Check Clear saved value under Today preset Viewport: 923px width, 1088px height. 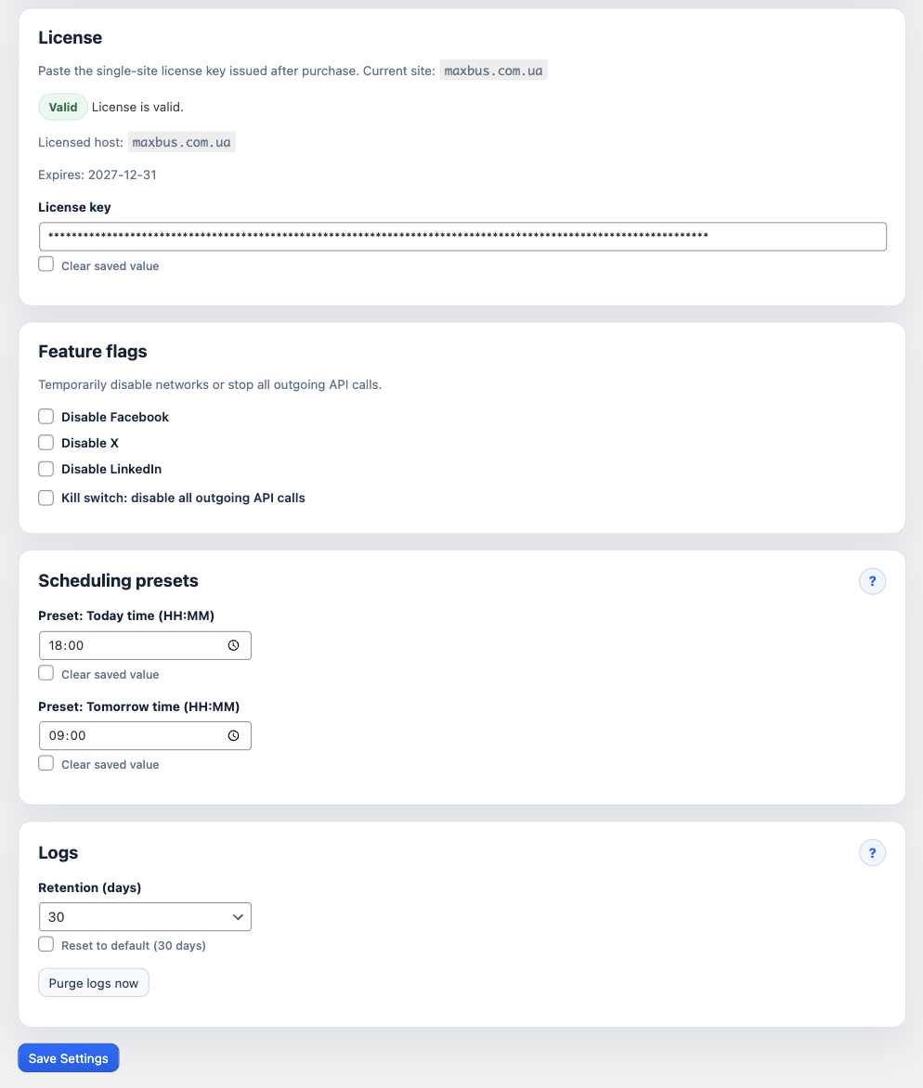point(45,672)
